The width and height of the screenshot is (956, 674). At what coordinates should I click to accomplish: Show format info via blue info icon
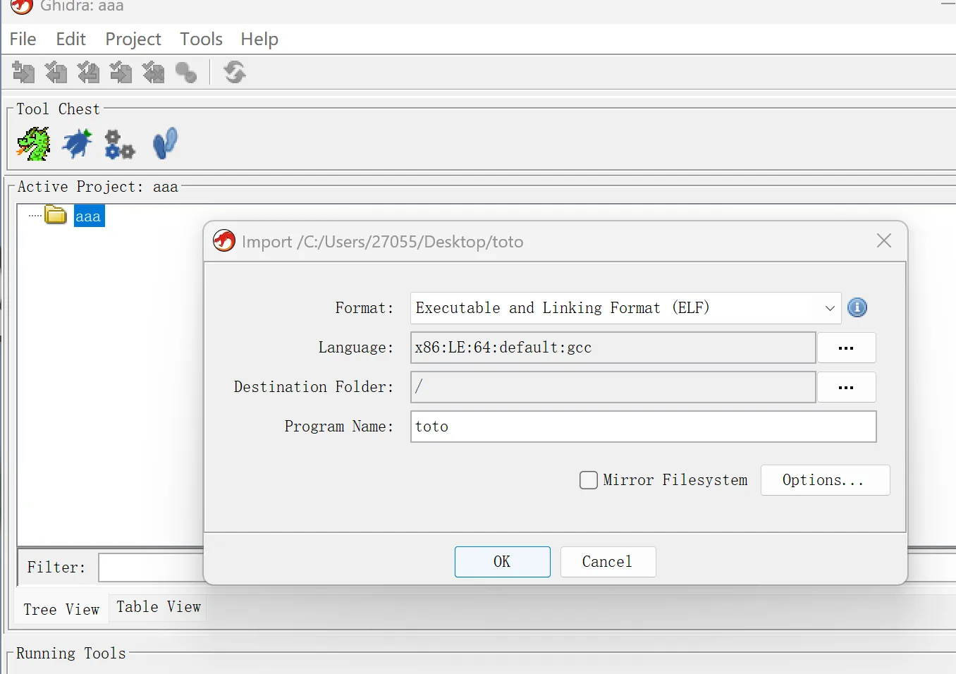click(x=857, y=307)
